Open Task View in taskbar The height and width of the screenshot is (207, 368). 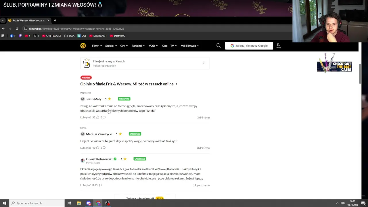[x=69, y=203]
